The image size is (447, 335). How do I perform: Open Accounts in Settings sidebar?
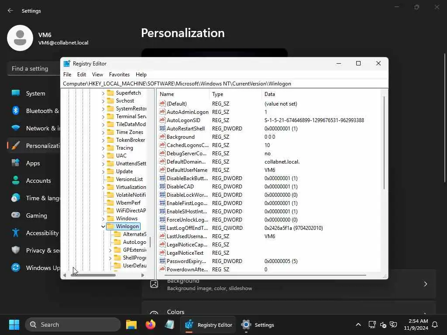(34, 181)
